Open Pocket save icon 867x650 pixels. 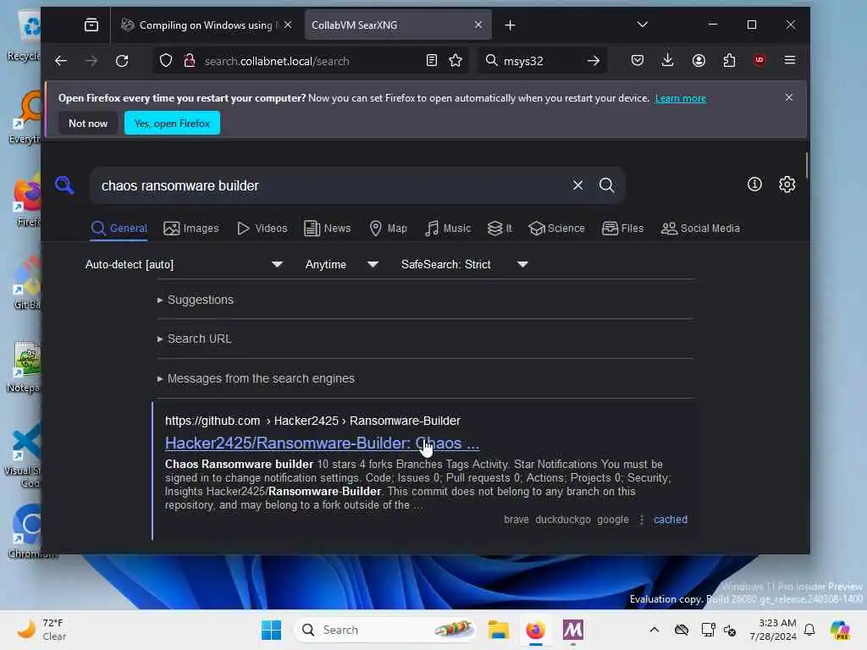tap(638, 61)
